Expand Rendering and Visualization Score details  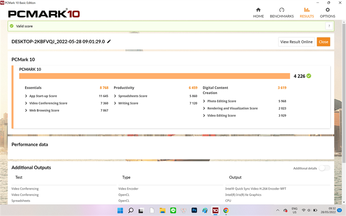(204, 108)
